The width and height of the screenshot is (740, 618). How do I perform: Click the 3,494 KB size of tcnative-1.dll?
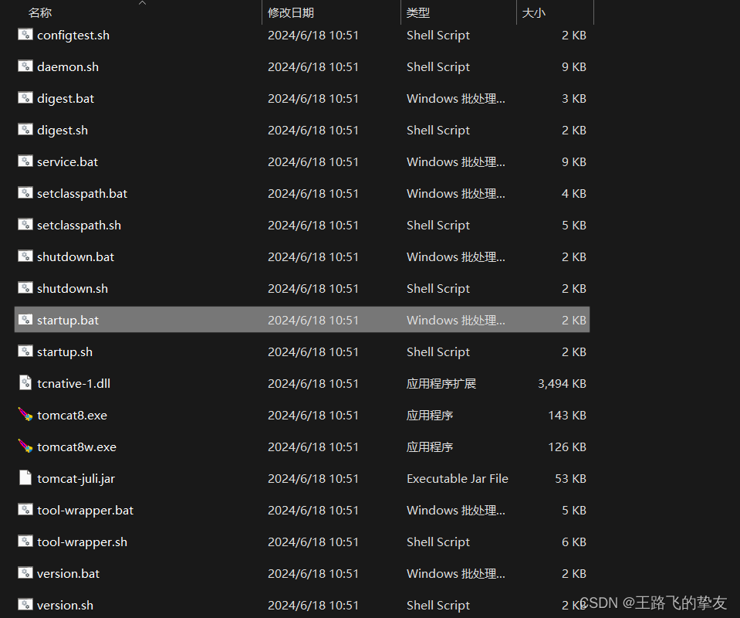[562, 383]
